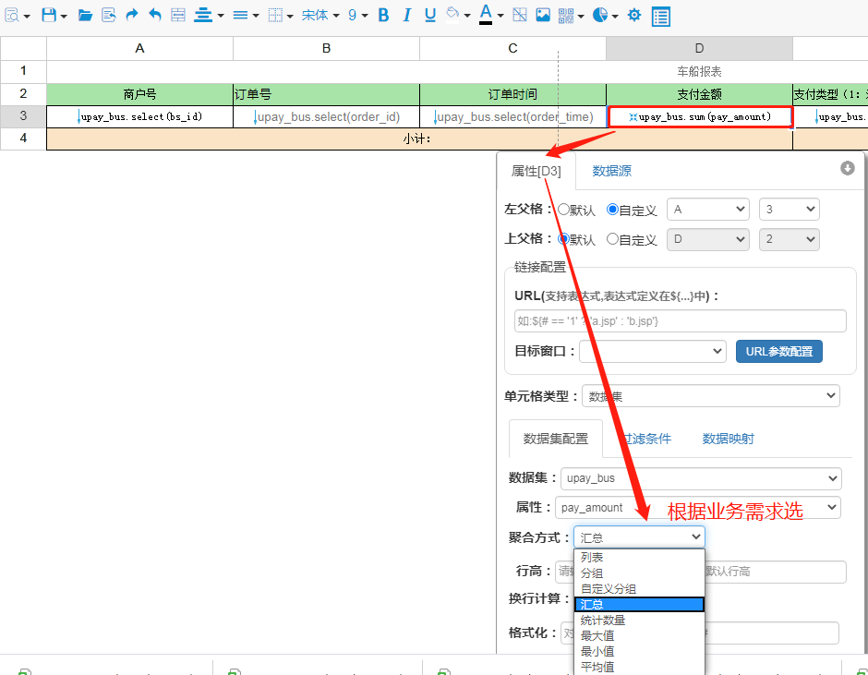868x675 pixels.
Task: Choose 汇总 in aggregation list
Action: (639, 604)
